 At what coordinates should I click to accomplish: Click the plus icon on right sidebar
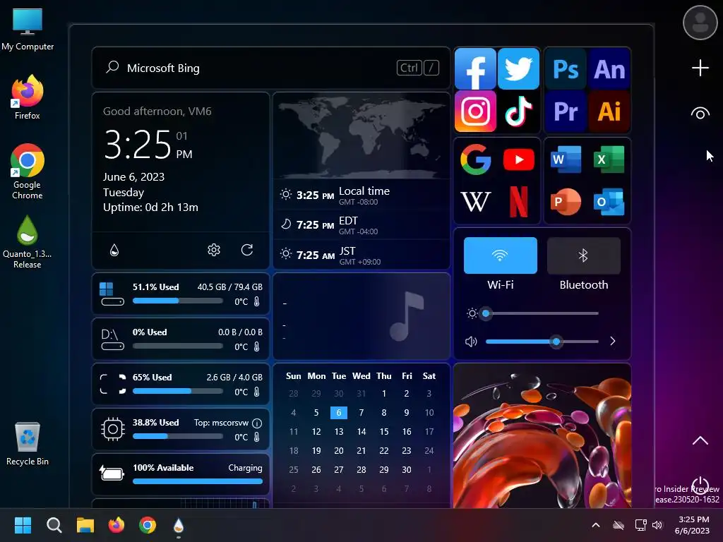700,68
